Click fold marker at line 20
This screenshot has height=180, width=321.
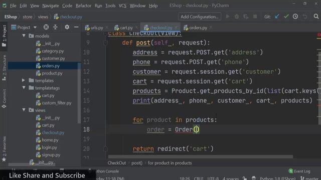(106, 149)
